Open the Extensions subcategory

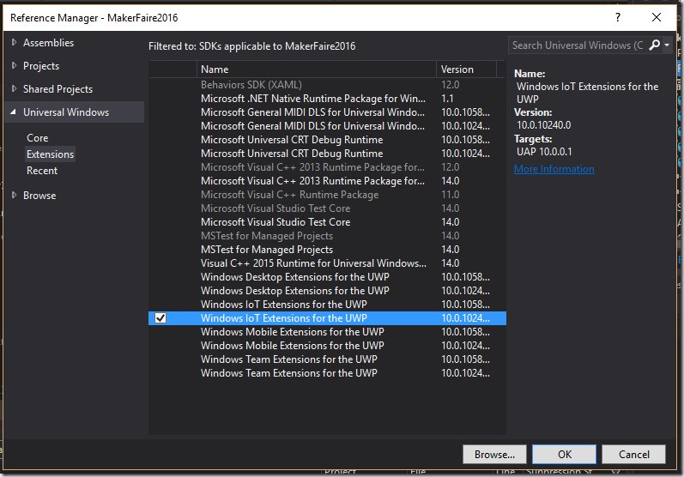pos(50,154)
